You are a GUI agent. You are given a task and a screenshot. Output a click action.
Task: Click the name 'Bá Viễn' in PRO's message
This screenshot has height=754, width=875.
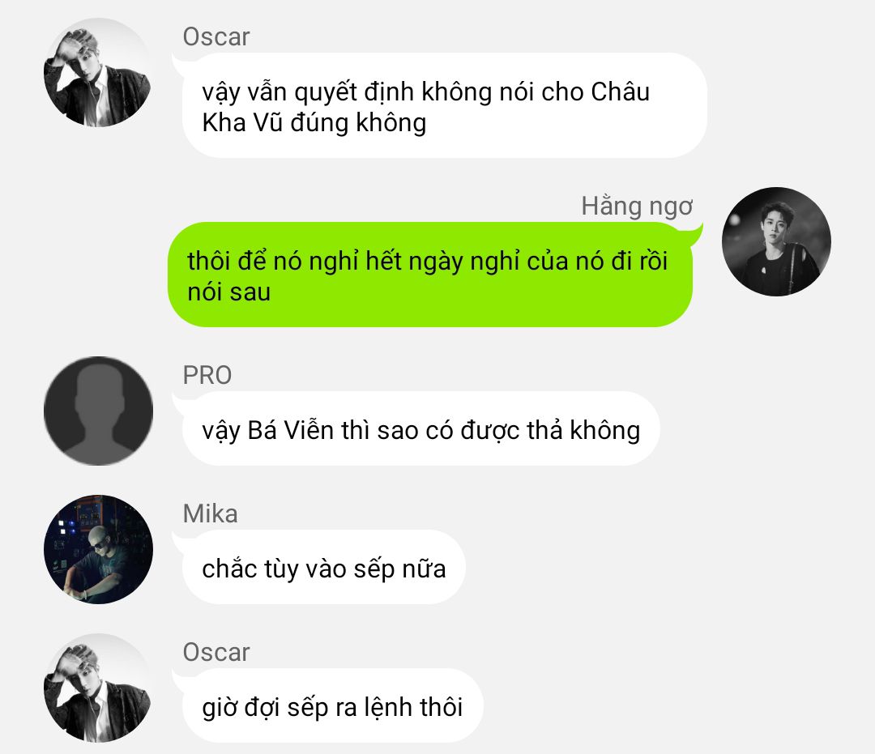pos(290,431)
